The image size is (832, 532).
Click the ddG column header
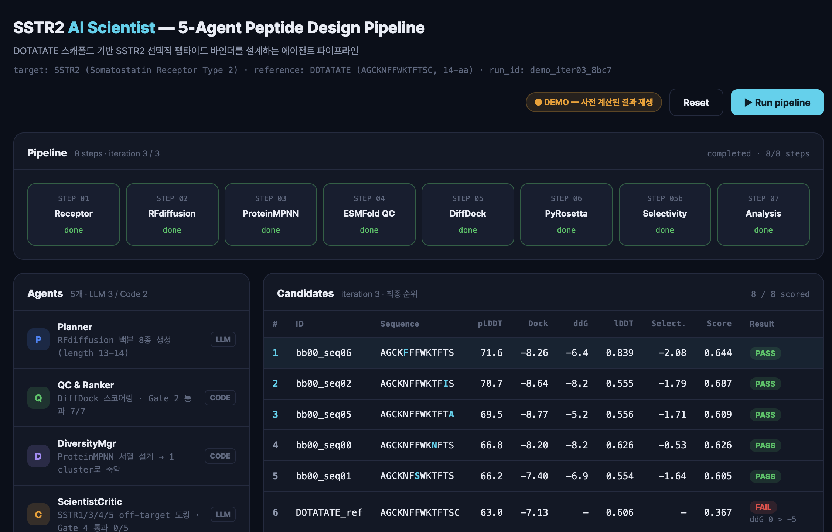click(580, 324)
